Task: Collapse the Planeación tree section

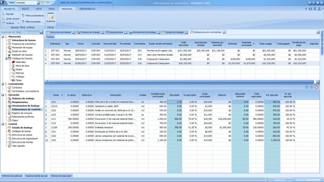Action: click(3, 37)
